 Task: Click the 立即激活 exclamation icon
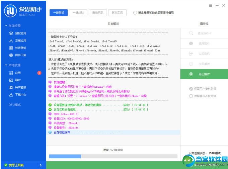(191, 64)
